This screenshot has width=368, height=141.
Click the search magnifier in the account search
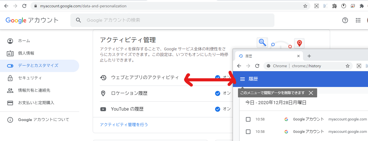click(79, 20)
